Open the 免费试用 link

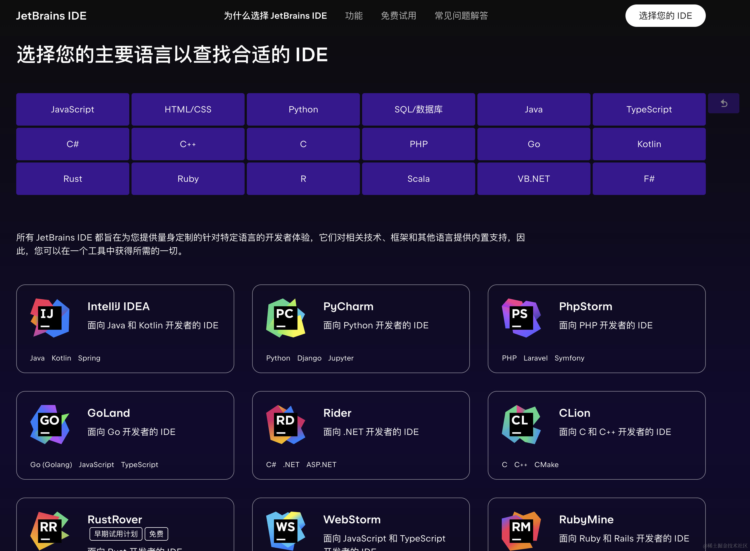point(399,15)
